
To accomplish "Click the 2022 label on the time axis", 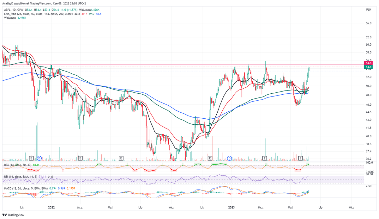I will [51, 208].
